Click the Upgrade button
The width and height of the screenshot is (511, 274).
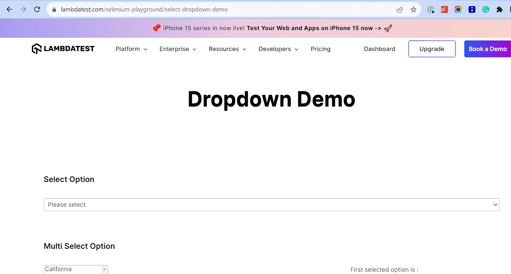pyautogui.click(x=432, y=49)
